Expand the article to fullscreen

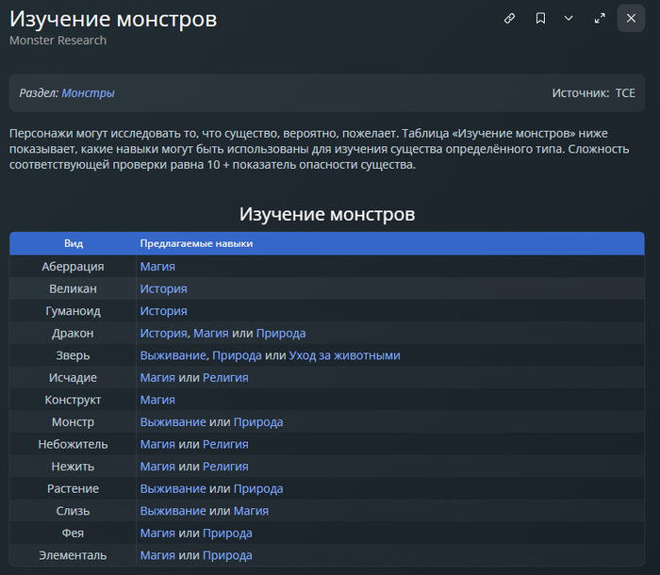[600, 18]
